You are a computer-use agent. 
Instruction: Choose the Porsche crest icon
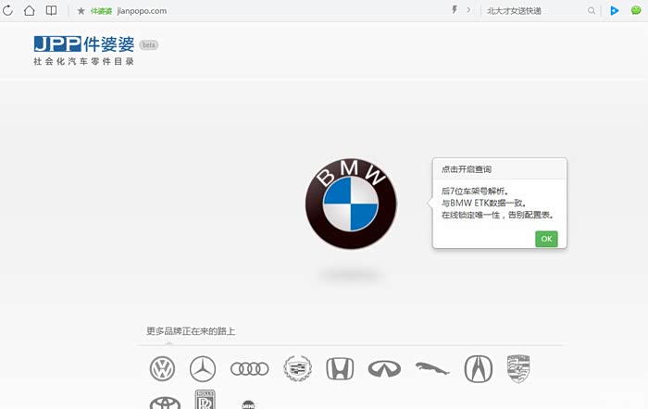[518, 367]
